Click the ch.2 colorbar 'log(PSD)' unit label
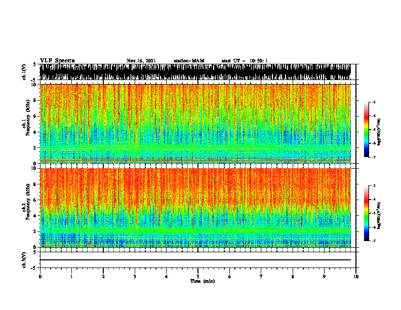This screenshot has height=310, width=401. (x=379, y=215)
